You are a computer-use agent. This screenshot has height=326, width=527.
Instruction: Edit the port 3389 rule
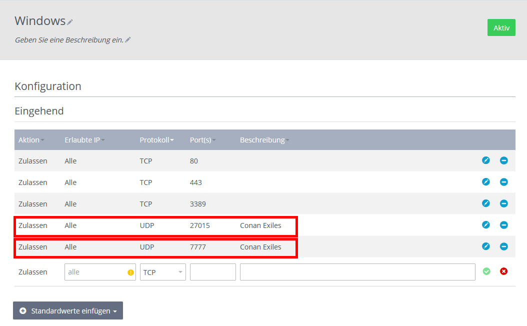pos(485,203)
